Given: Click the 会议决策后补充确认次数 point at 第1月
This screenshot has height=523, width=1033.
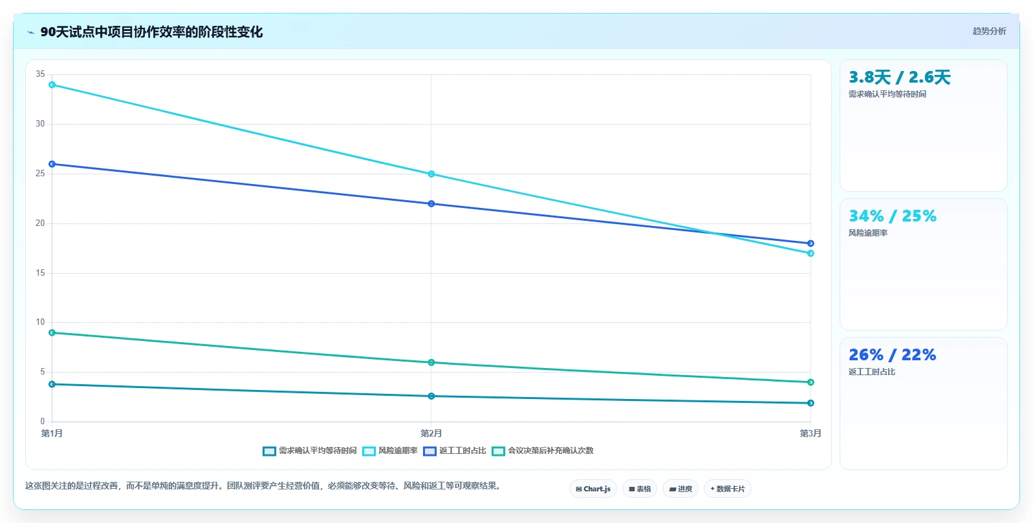Looking at the screenshot, I should 52,333.
